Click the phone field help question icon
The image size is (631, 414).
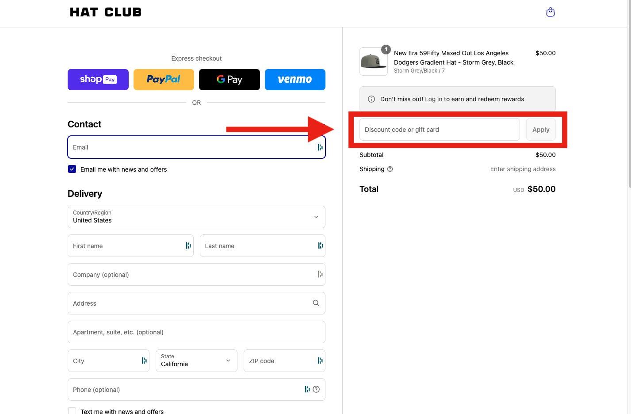(316, 389)
